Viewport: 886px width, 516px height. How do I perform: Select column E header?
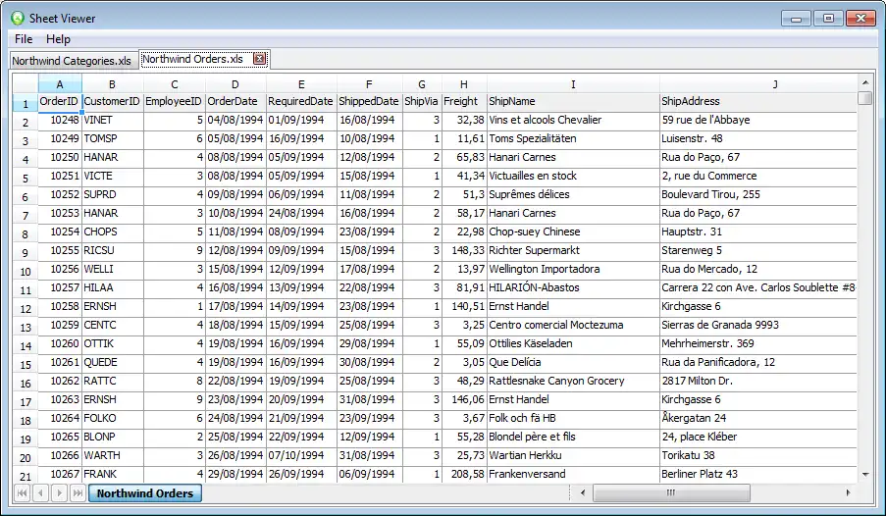(302, 84)
